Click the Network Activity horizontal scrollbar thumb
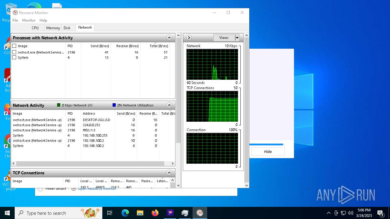 [90, 164]
